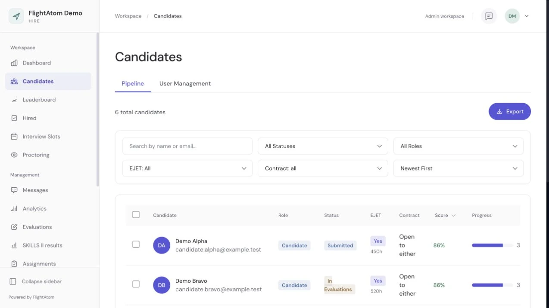
Task: Click the download icon in Export button
Action: (x=499, y=112)
